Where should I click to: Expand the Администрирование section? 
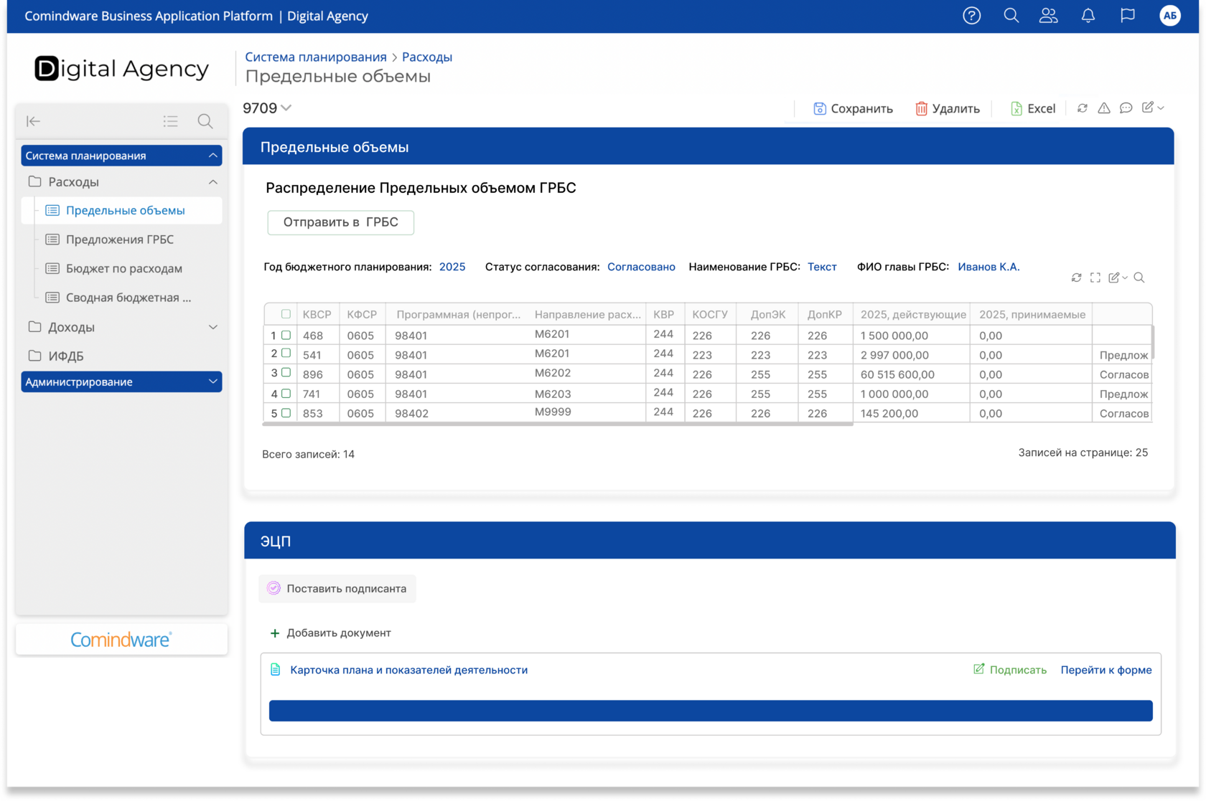tap(212, 381)
